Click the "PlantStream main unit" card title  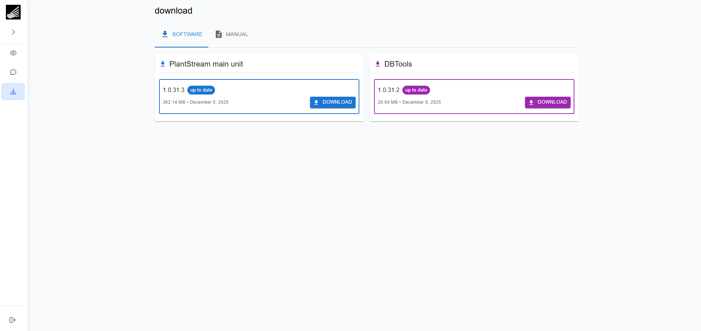pyautogui.click(x=206, y=64)
